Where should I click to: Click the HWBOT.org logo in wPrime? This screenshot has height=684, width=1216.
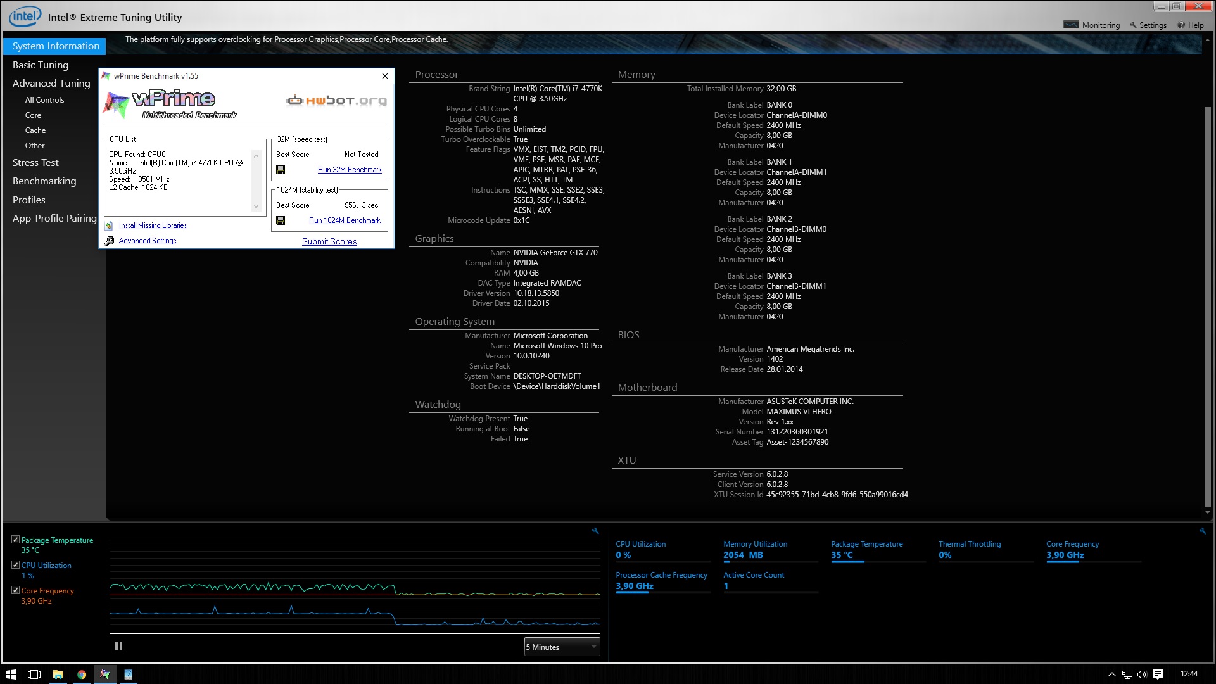[x=336, y=100]
